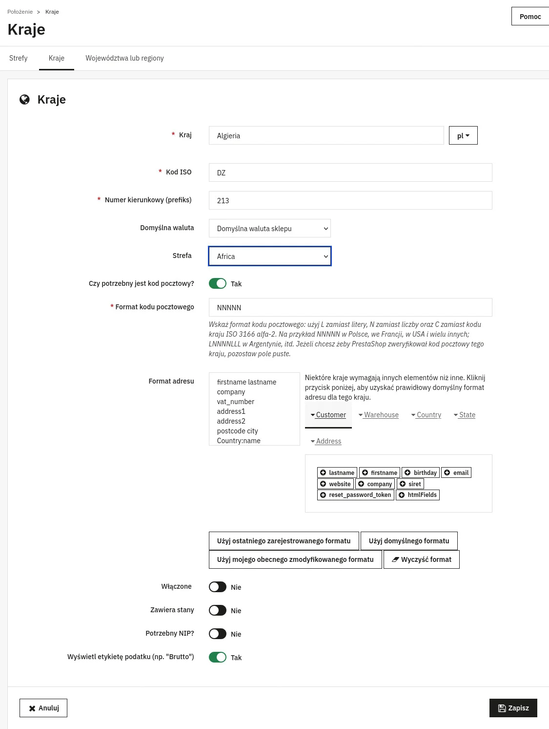Click the globe icon beside Kraje heading
This screenshot has height=729, width=549.
(24, 100)
